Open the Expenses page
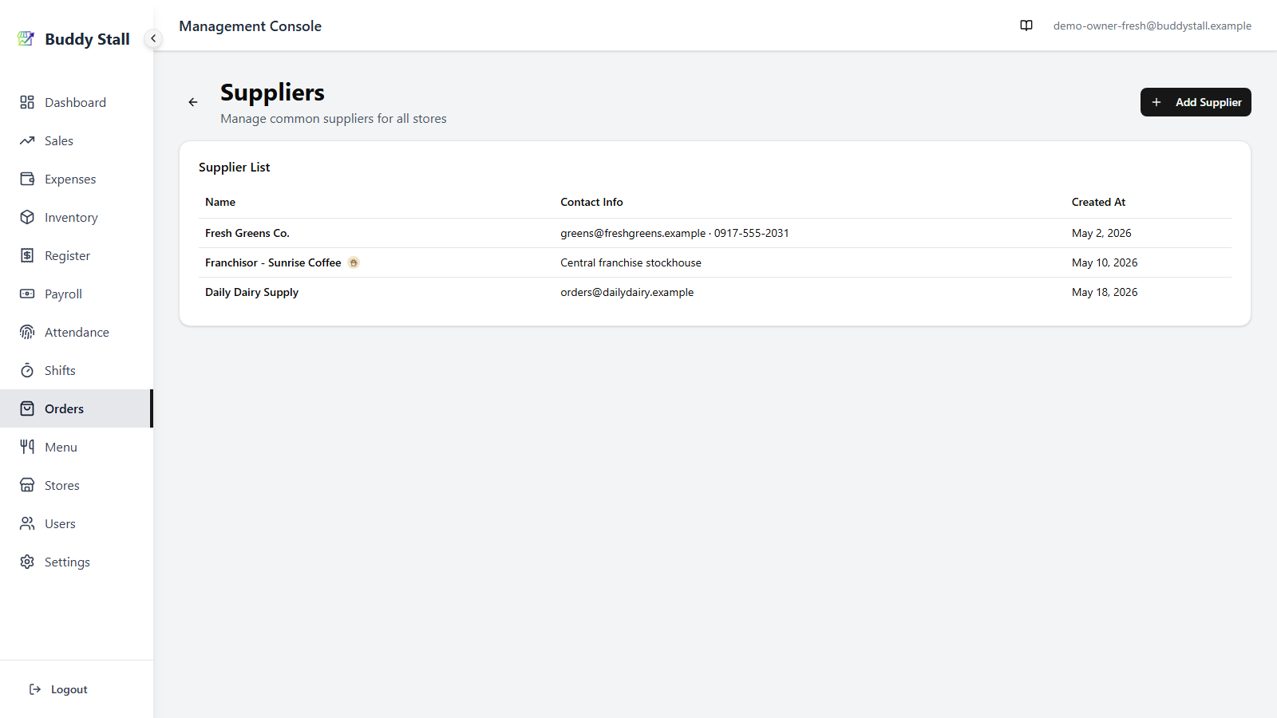 pyautogui.click(x=77, y=179)
